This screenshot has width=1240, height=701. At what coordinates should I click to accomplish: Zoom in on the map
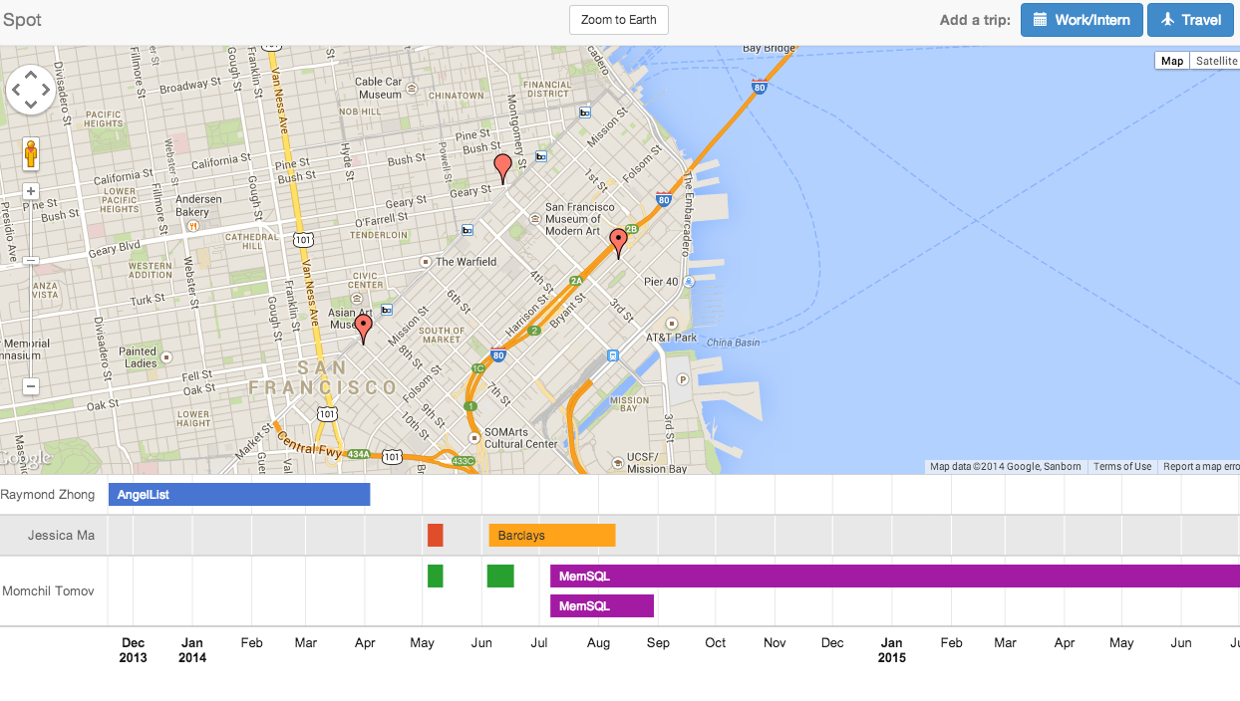pos(31,191)
